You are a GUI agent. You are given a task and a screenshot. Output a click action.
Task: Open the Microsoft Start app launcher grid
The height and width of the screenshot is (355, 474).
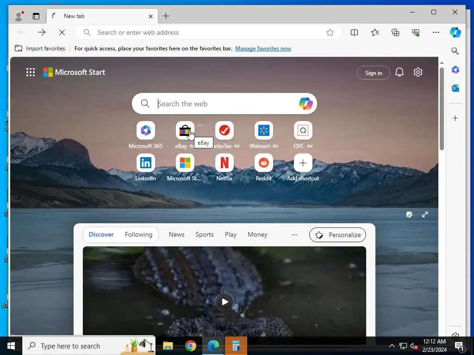(31, 72)
